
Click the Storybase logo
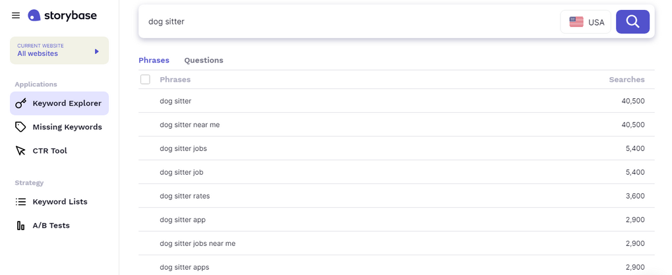[x=62, y=16]
